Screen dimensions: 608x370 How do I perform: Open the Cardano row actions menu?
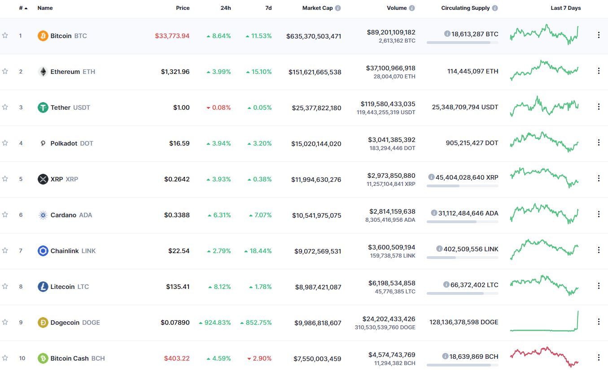599,214
